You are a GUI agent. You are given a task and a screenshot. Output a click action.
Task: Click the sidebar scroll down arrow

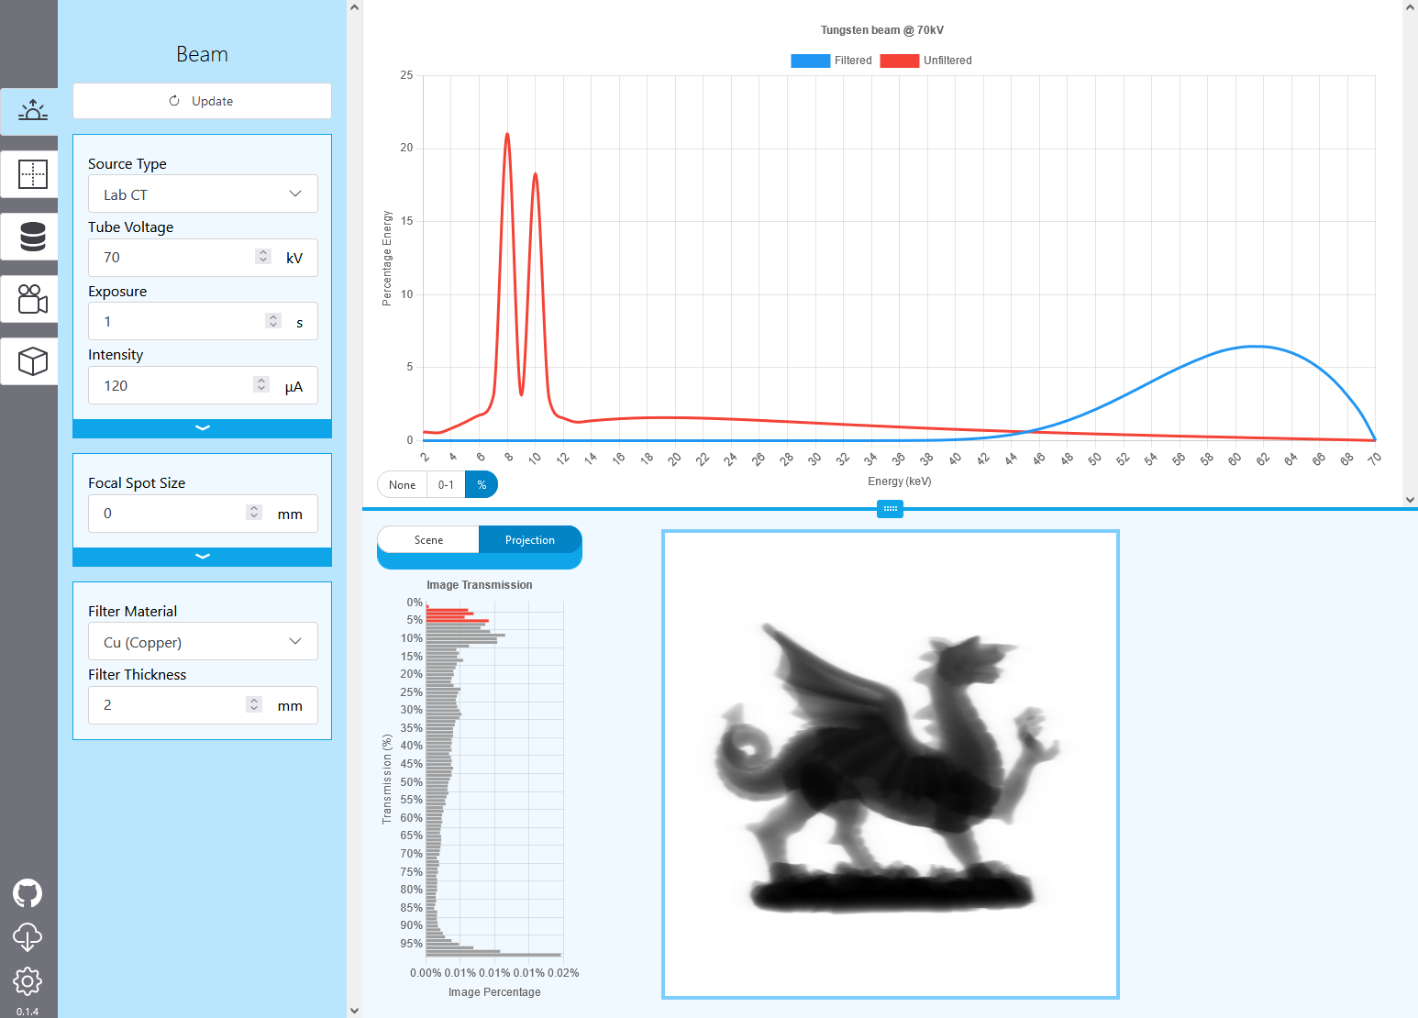(x=355, y=1011)
